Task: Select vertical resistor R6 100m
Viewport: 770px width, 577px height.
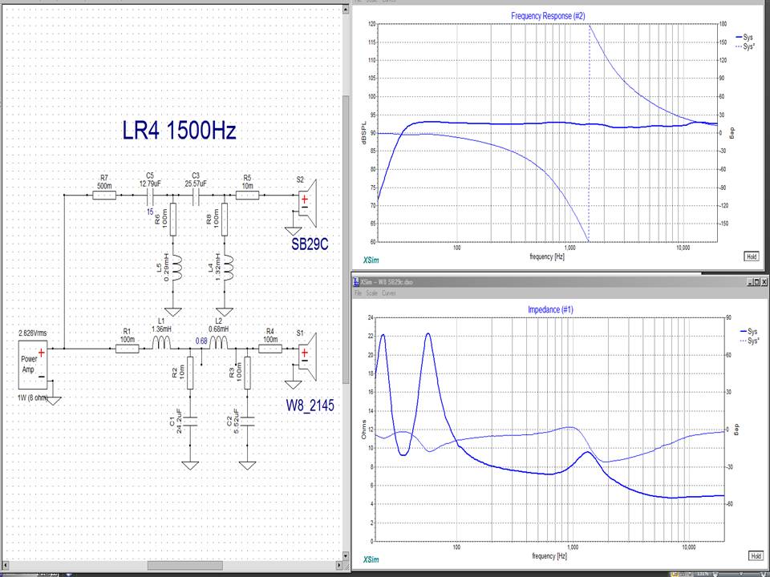Action: tap(173, 220)
